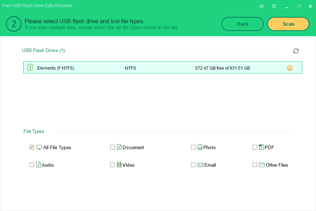Click the PDF file type icon
The width and height of the screenshot is (316, 211).
tap(261, 147)
